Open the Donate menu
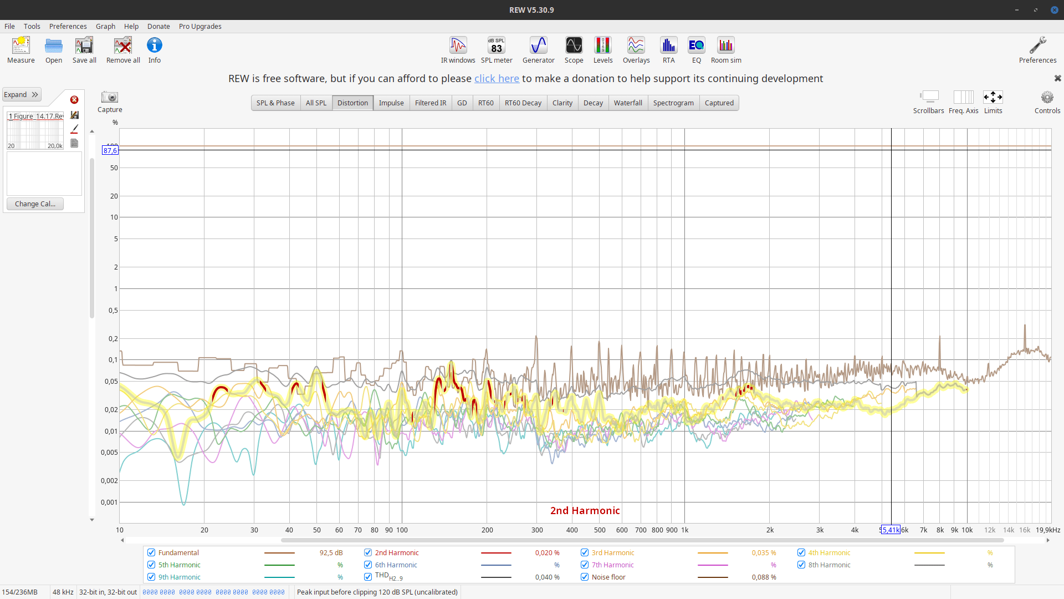Screen dimensions: 1064x599 point(158,26)
